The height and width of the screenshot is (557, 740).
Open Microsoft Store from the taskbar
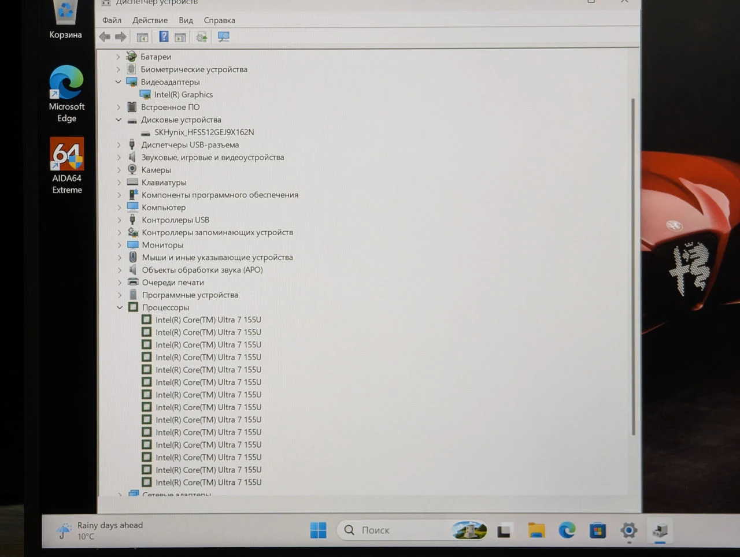coord(598,530)
